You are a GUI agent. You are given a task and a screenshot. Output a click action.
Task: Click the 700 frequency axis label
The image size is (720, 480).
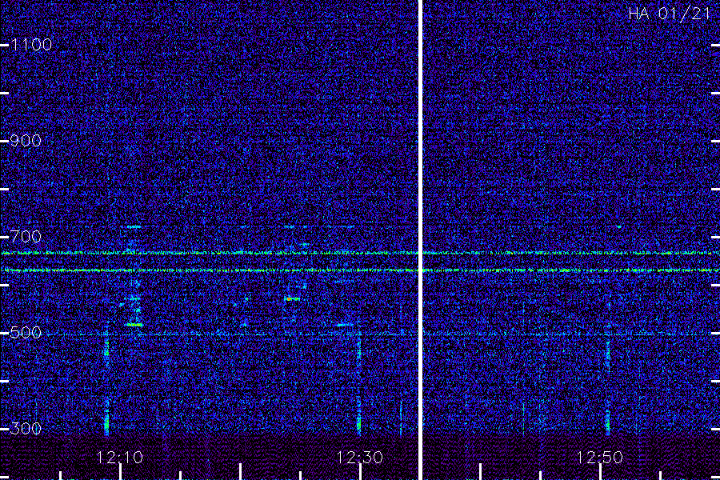coord(26,237)
